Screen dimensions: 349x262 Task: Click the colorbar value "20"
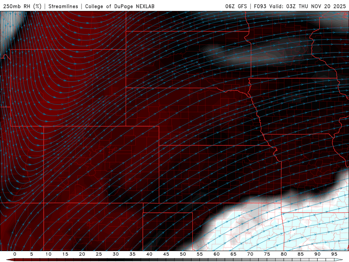pos(82,254)
